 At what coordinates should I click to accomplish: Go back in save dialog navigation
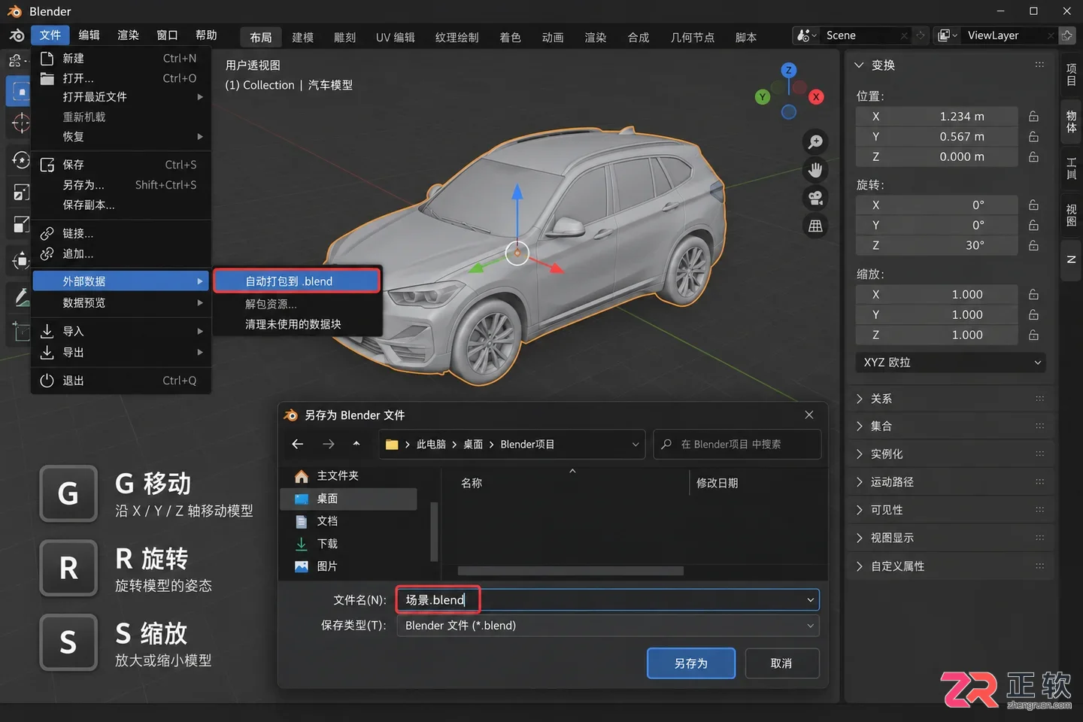coord(298,444)
